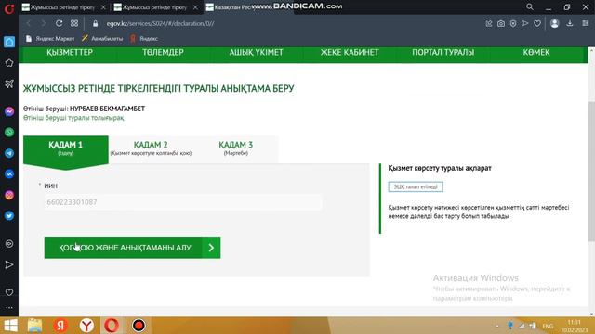
Task: Close the first browser tab
Action: [103, 7]
